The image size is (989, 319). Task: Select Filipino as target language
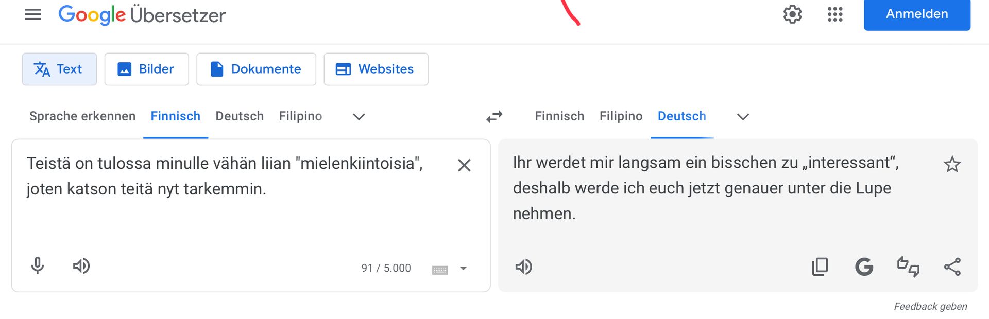pyautogui.click(x=621, y=116)
